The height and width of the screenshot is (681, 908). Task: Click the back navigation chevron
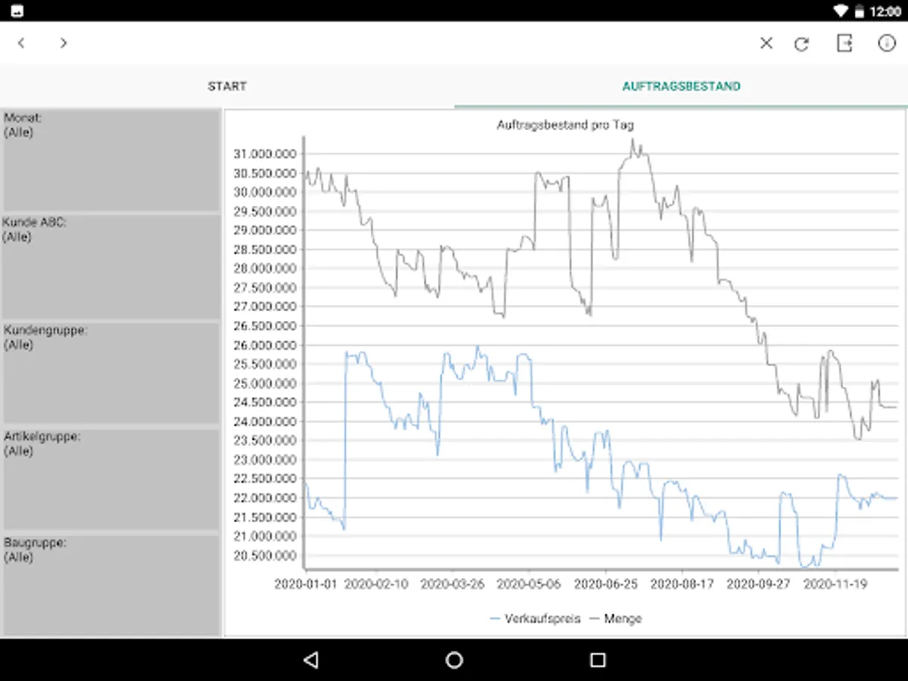coord(21,43)
